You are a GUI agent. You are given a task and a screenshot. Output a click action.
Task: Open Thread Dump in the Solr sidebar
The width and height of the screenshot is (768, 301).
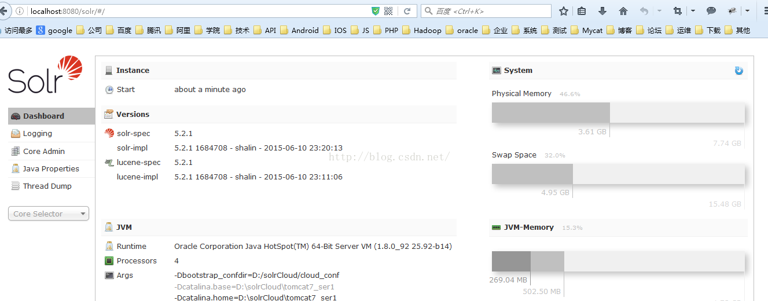pyautogui.click(x=52, y=186)
